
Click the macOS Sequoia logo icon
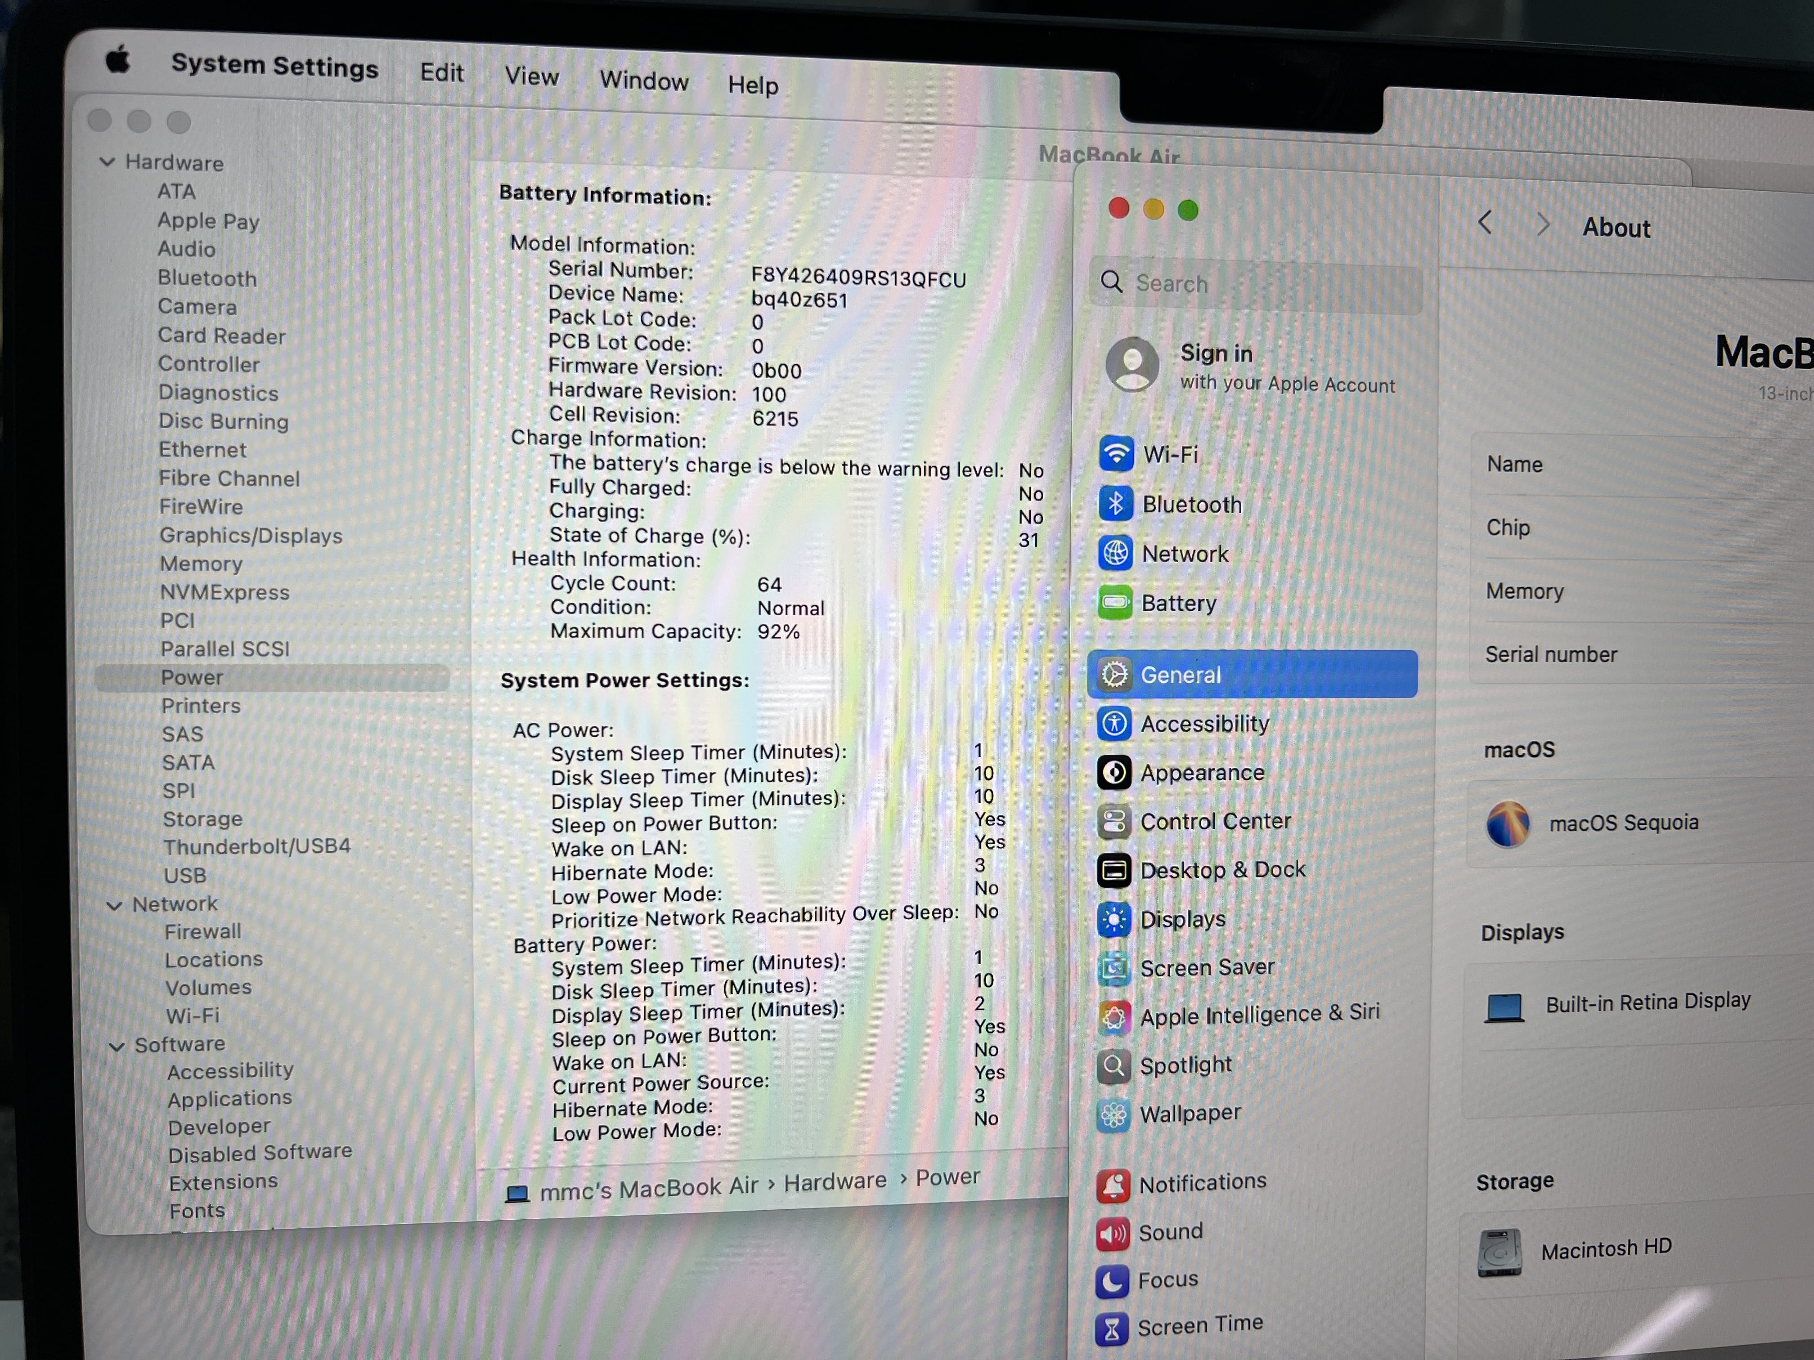pos(1508,824)
